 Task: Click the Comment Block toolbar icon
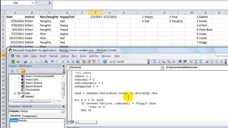(x=196, y=62)
